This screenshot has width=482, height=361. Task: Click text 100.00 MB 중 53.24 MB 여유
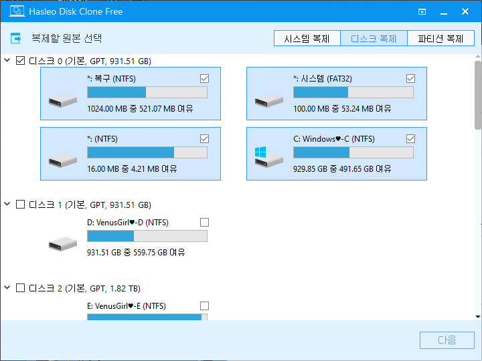[342, 109]
